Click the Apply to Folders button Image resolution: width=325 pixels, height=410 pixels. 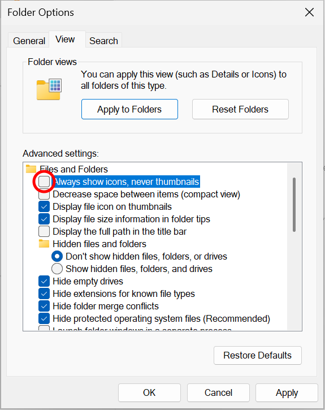(x=129, y=109)
